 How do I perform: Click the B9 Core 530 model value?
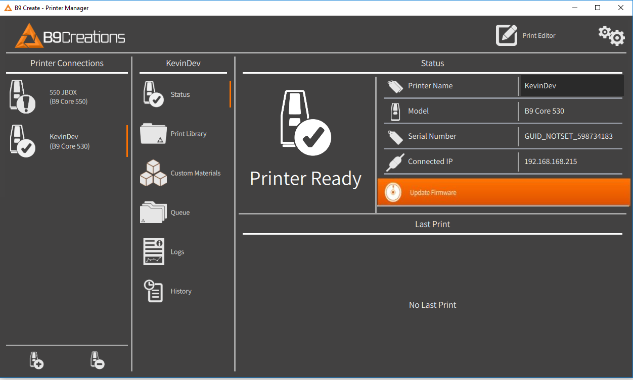pos(545,111)
